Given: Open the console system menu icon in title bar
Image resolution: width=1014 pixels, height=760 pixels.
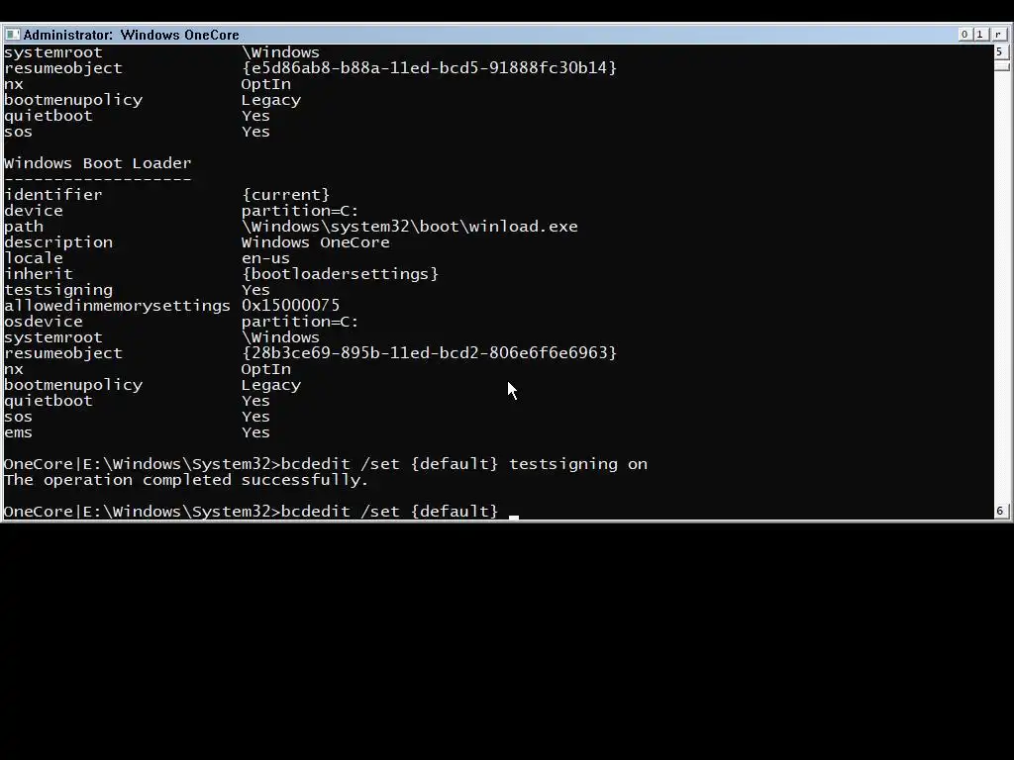Looking at the screenshot, I should coord(12,35).
